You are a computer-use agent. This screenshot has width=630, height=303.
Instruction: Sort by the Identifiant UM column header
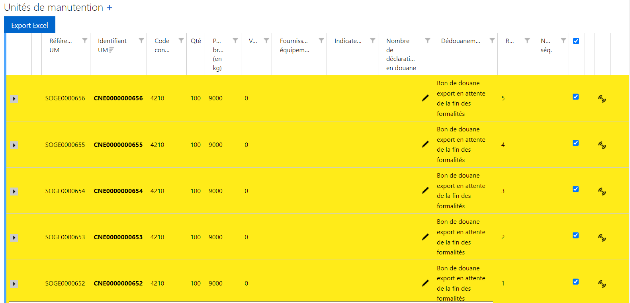pos(112,45)
